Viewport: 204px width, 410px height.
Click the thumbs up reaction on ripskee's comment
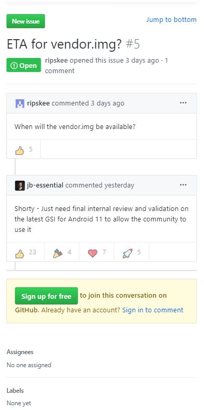[x=23, y=149]
